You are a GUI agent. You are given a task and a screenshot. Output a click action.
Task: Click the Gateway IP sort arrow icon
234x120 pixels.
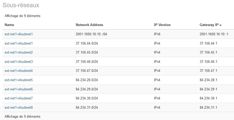pyautogui.click(x=221, y=25)
